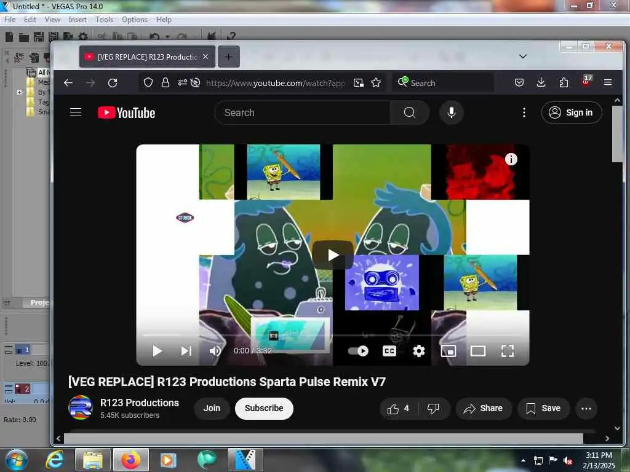Open site permissions icon in address bar
The image size is (630, 472).
(182, 83)
